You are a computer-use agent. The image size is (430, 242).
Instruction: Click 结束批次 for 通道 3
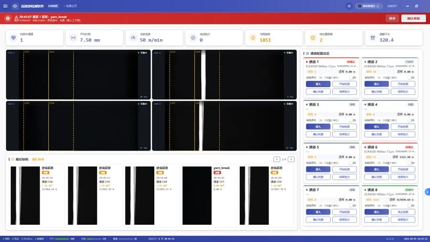(x=344, y=134)
